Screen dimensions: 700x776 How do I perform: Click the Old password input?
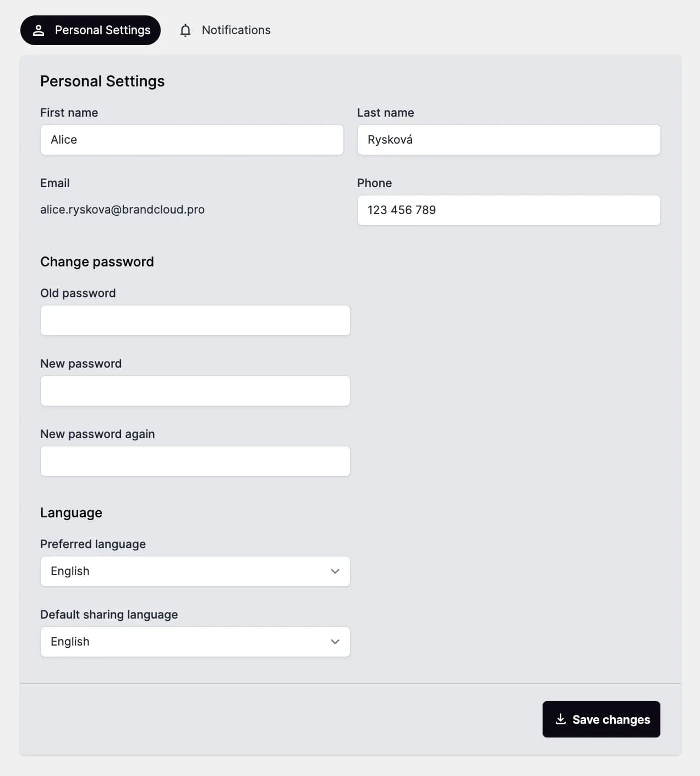195,320
